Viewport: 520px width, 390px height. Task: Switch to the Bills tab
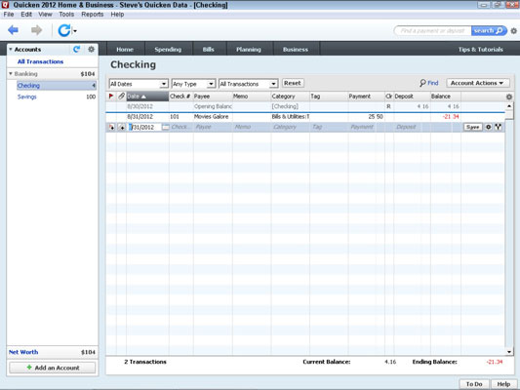pos(208,50)
